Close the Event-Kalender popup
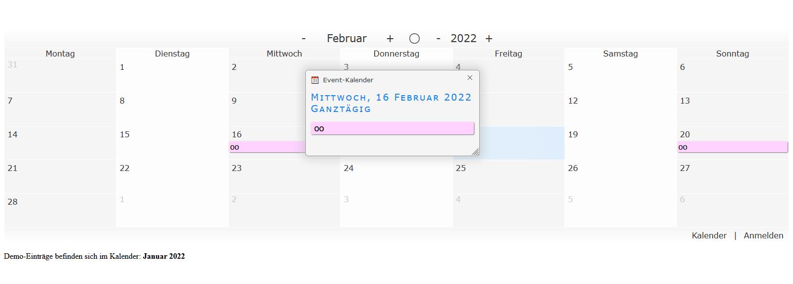This screenshot has height=284, width=793. pos(470,78)
